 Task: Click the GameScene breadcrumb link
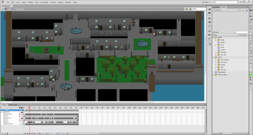(20, 9)
